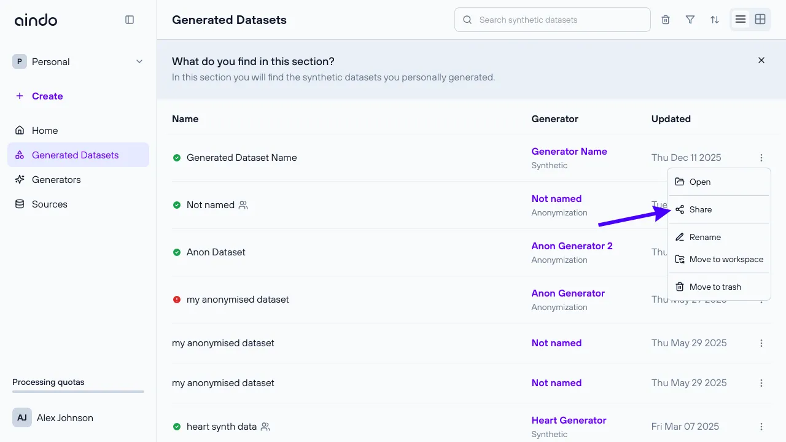Click the shared users icon beside Not named
The width and height of the screenshot is (786, 442).
(243, 205)
